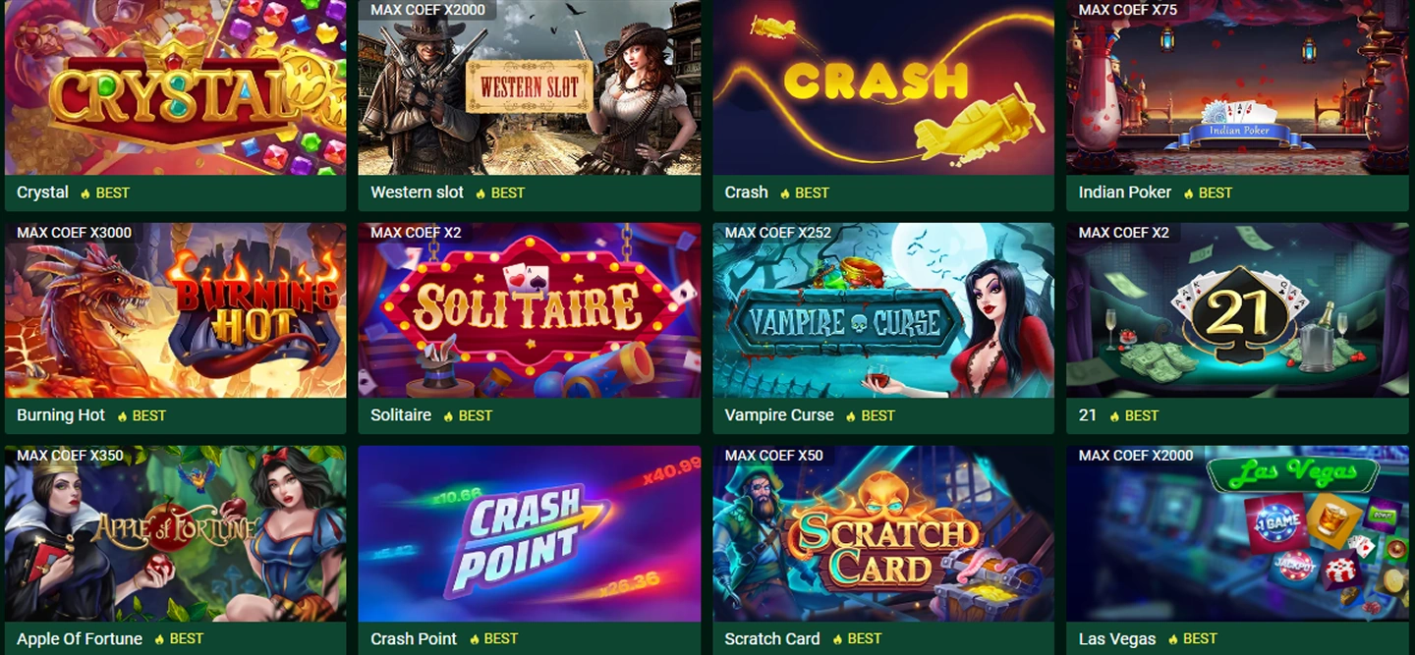The width and height of the screenshot is (1415, 655).
Task: Open the Burning Hot dragon thumbnail
Action: 176,310
